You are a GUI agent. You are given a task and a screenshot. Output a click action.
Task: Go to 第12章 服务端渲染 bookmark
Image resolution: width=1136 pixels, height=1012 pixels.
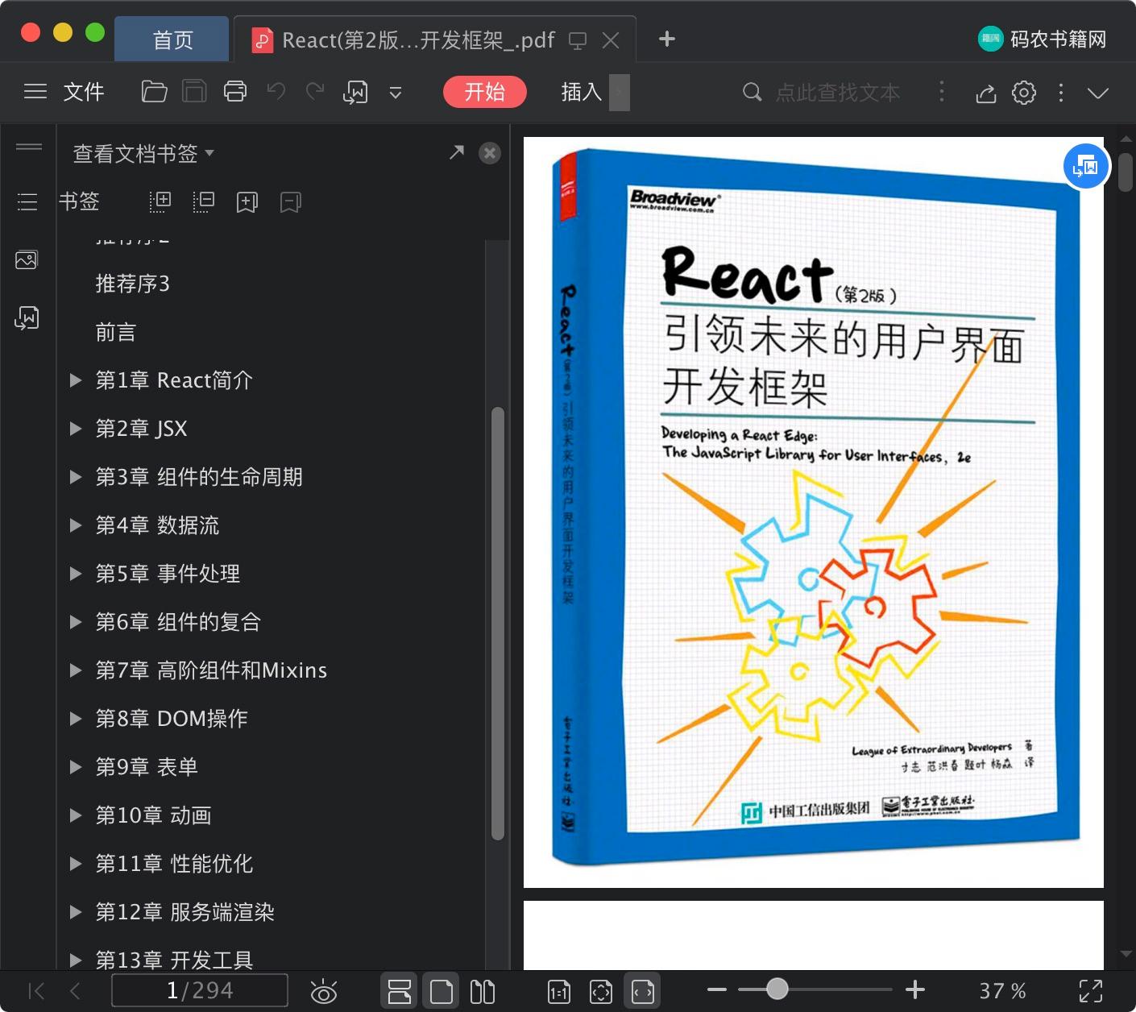[185, 912]
